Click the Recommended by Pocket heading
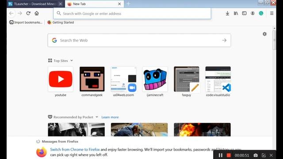Screen dimensions: 283x159 click(73, 117)
